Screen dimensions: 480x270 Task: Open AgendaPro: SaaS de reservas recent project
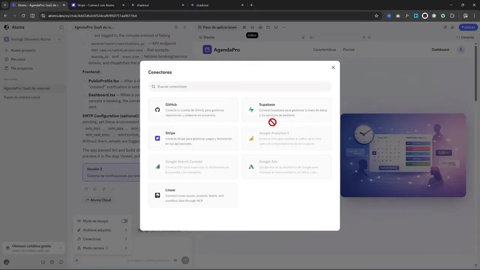click(34, 88)
